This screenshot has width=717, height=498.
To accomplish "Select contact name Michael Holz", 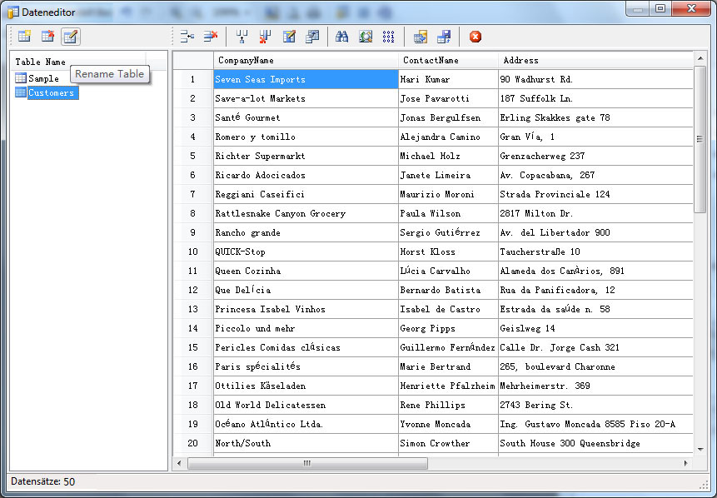I will point(448,156).
